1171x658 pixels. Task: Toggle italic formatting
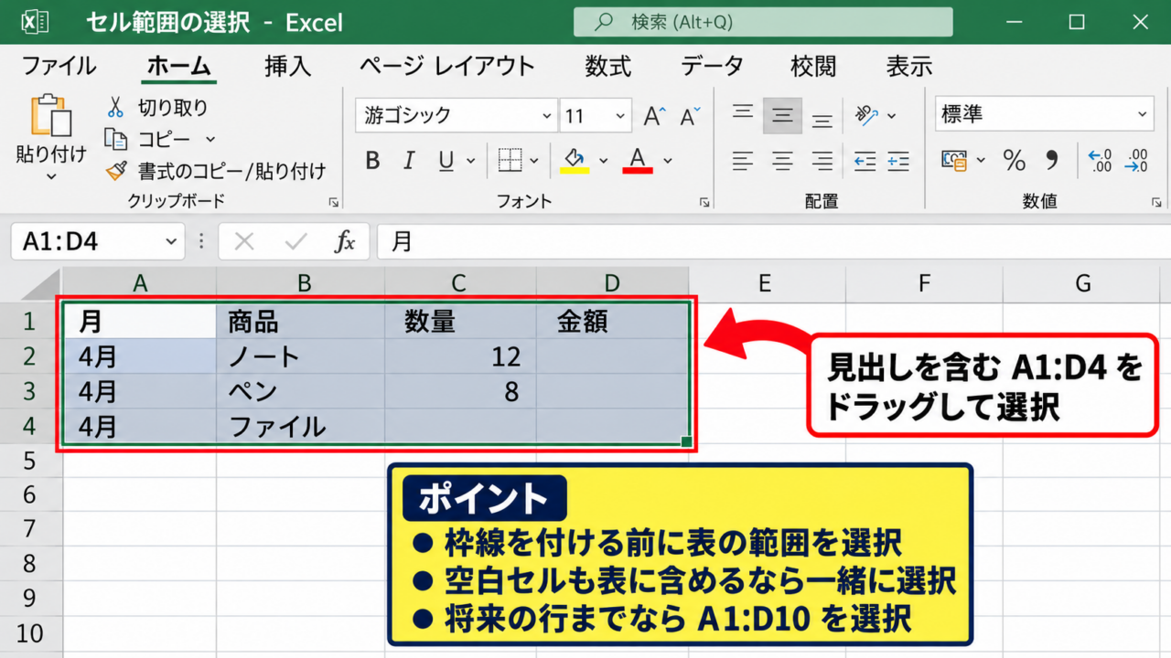point(409,161)
